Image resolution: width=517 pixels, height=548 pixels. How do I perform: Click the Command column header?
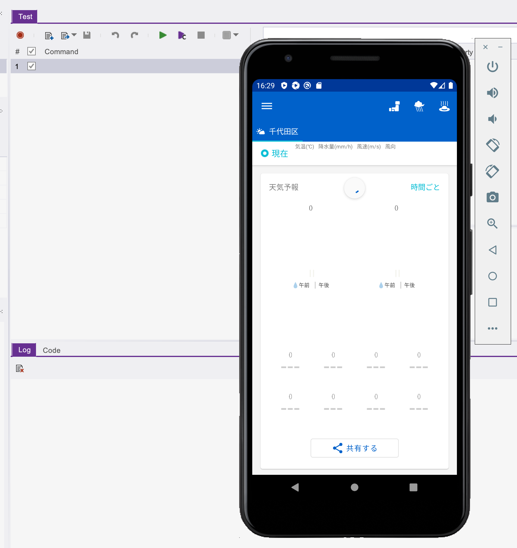pyautogui.click(x=61, y=51)
